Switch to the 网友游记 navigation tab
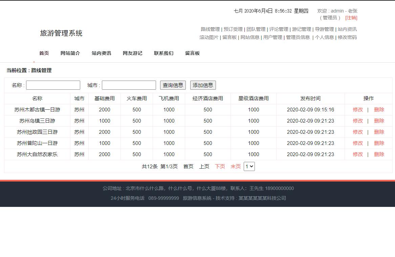The image size is (395, 257). [132, 53]
